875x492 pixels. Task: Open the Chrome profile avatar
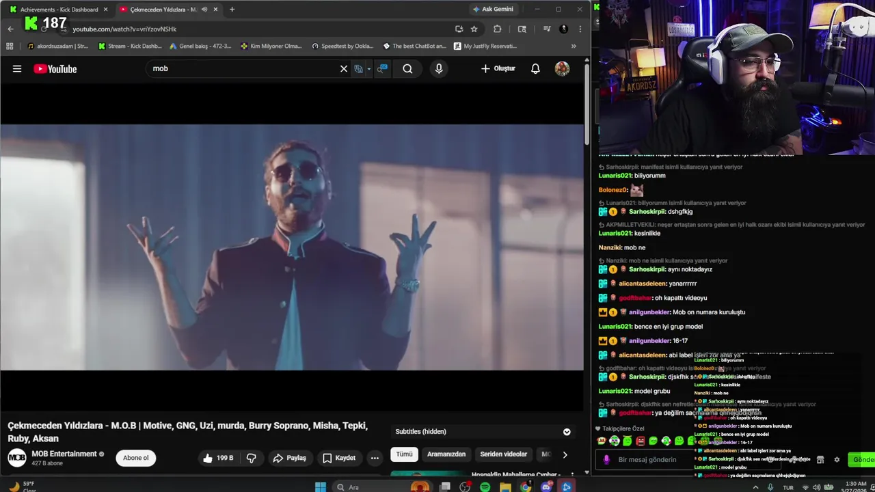[x=563, y=29]
